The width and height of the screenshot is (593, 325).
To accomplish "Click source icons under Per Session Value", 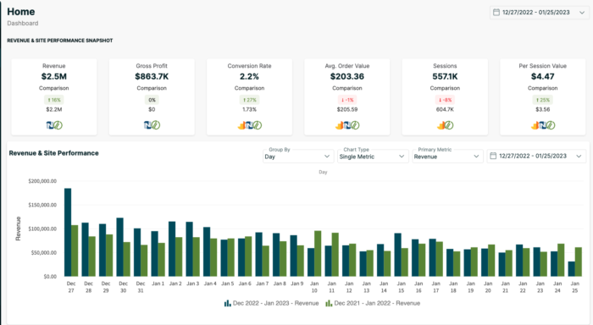I will [x=543, y=125].
